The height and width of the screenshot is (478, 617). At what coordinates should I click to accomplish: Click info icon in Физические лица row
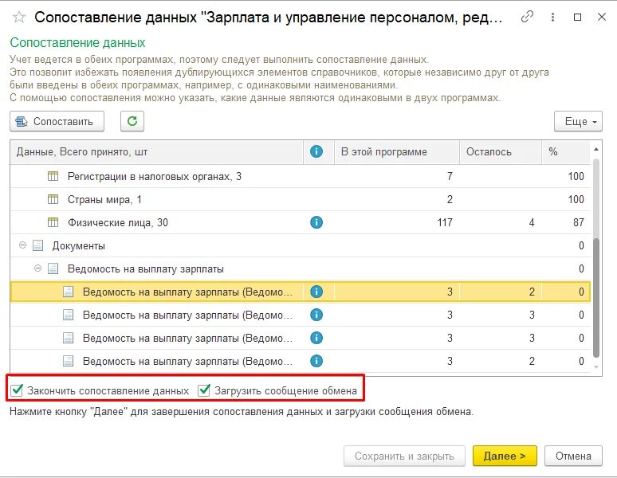[316, 222]
